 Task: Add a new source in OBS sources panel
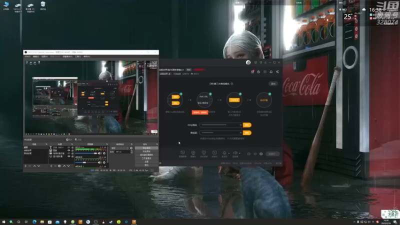coord(51,166)
